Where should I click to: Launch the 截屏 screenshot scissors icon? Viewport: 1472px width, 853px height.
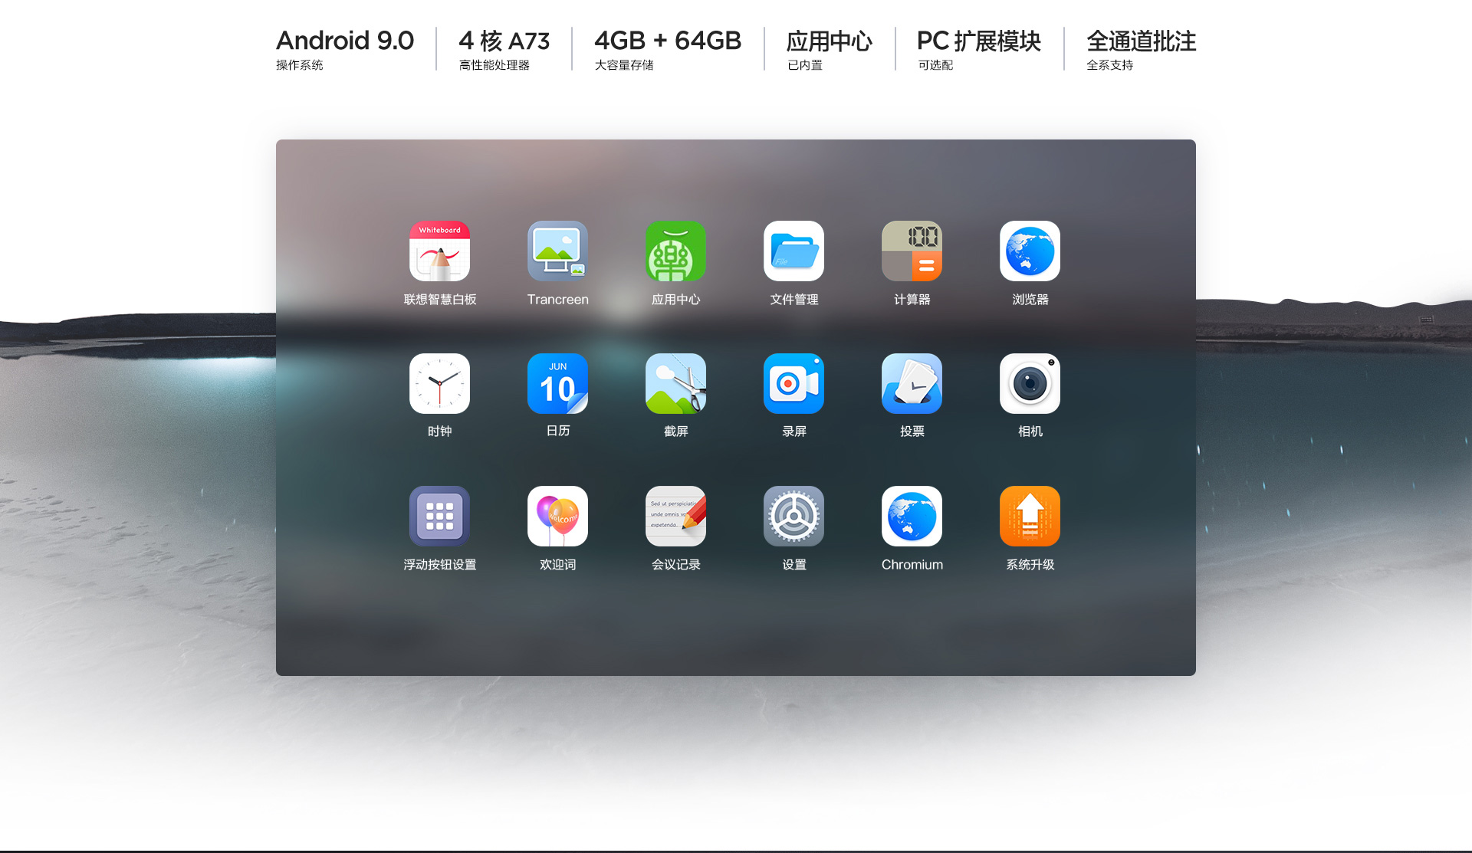[675, 383]
